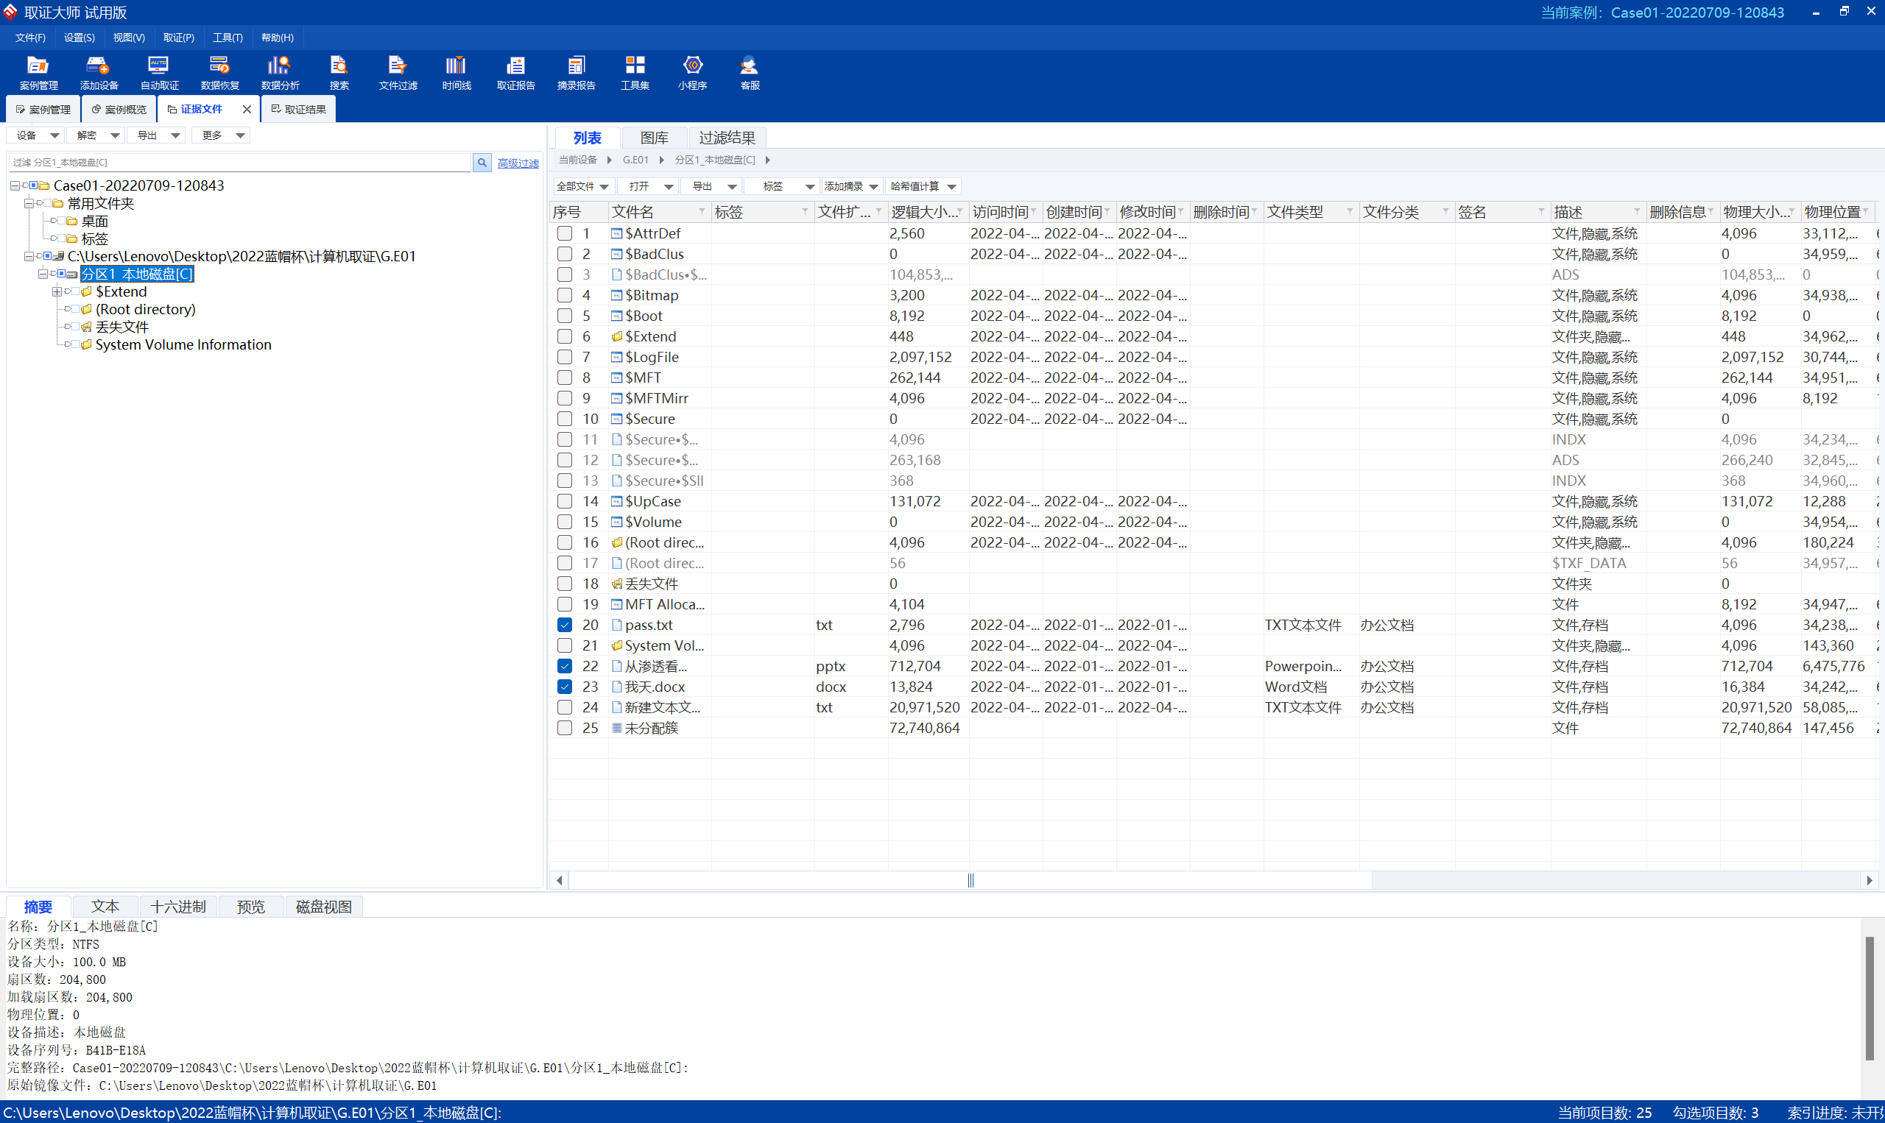Screen dimensions: 1885x1123
Task: Open the left panel 导出 dropdown
Action: pyautogui.click(x=158, y=135)
